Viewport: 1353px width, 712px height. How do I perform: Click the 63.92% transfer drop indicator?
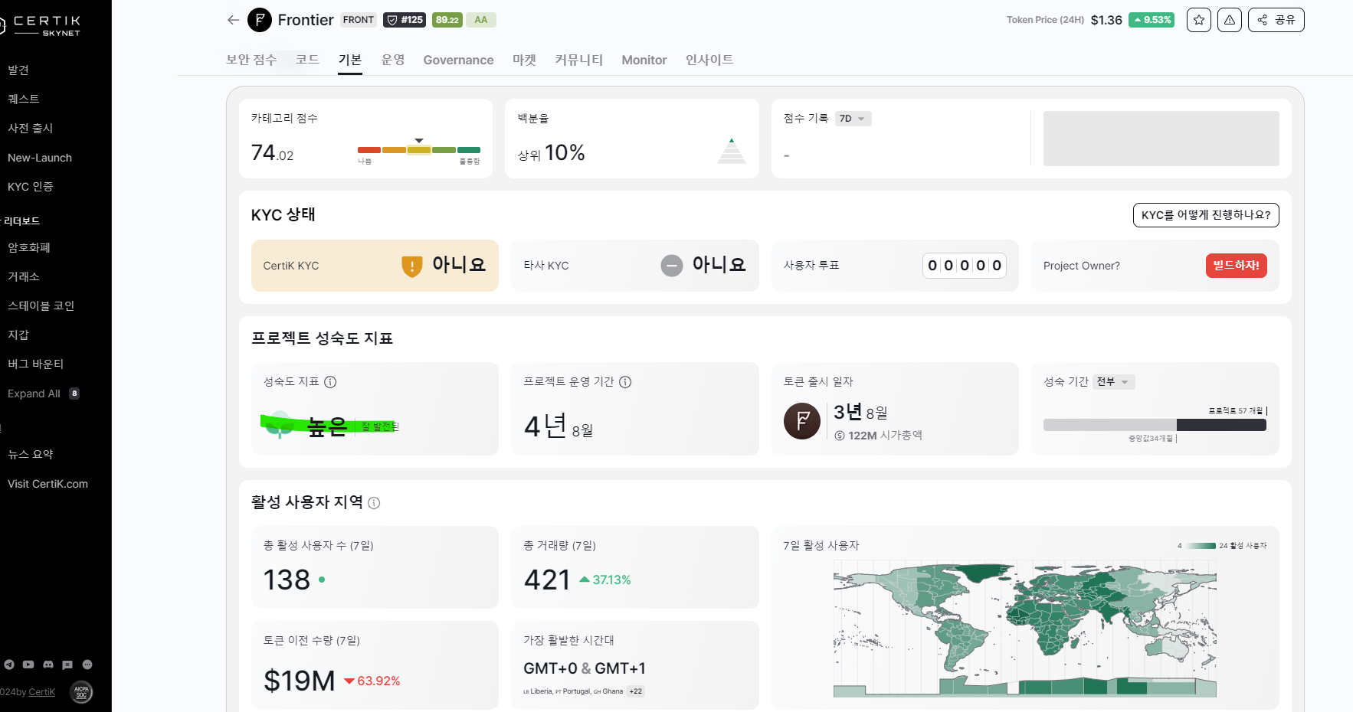372,681
